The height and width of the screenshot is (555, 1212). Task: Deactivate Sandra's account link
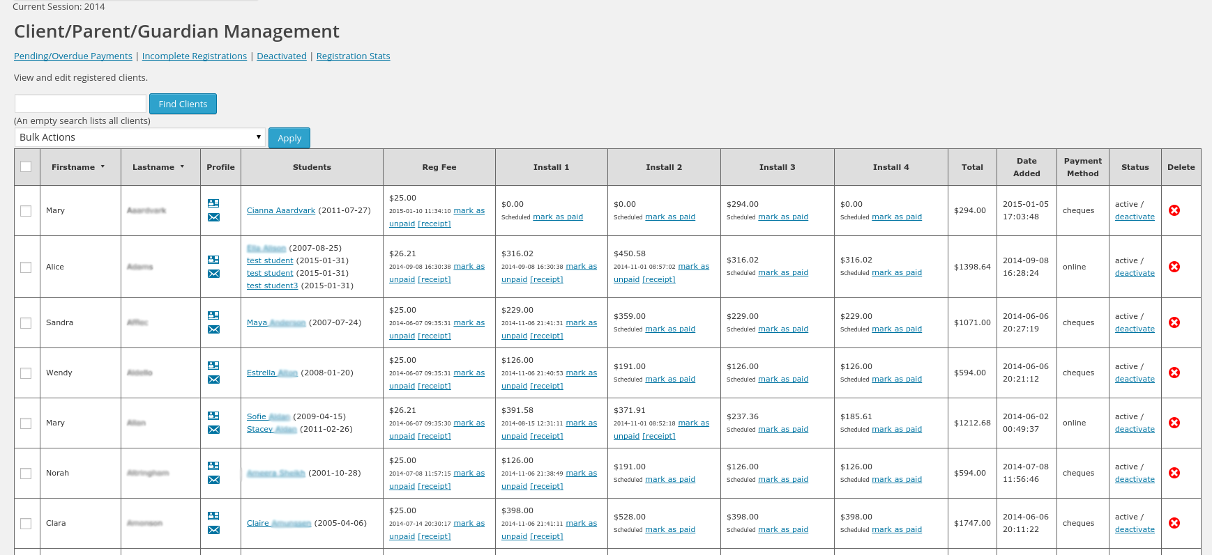click(x=1135, y=329)
